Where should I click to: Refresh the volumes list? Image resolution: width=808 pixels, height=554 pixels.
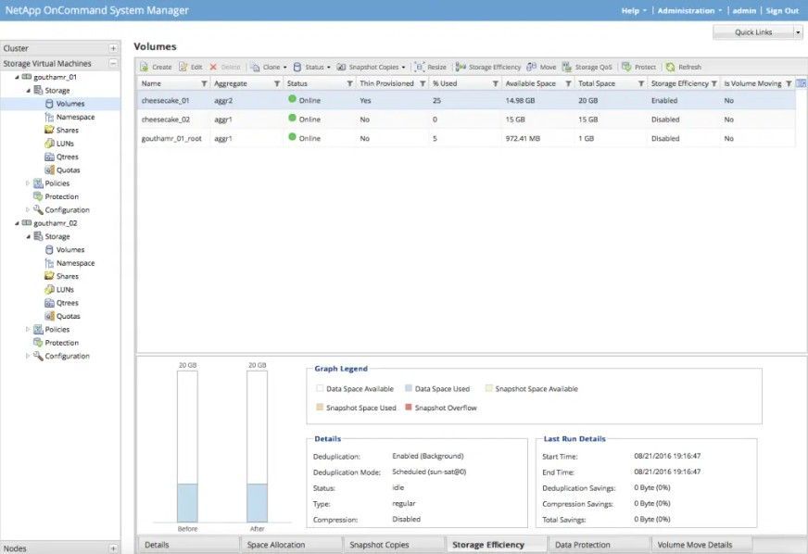tap(670, 68)
